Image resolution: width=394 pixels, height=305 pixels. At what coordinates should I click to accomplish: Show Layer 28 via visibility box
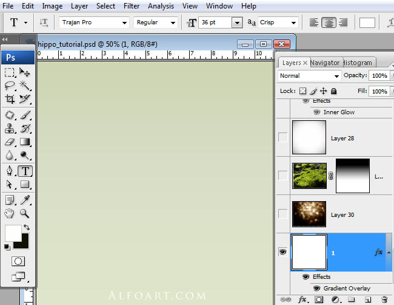tap(282, 137)
